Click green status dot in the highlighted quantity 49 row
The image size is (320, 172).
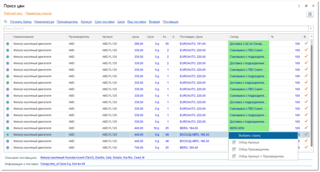tap(8, 135)
